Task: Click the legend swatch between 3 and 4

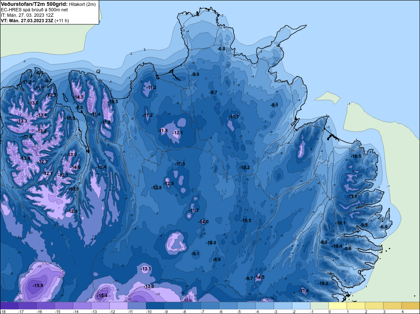Action: coord(392,306)
